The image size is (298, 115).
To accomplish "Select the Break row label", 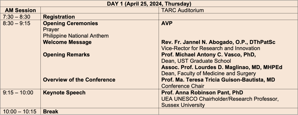I will click(x=51, y=112).
